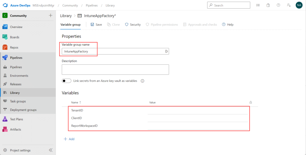
Task: Click the Azure DevOps logo icon
Action: (5, 5)
